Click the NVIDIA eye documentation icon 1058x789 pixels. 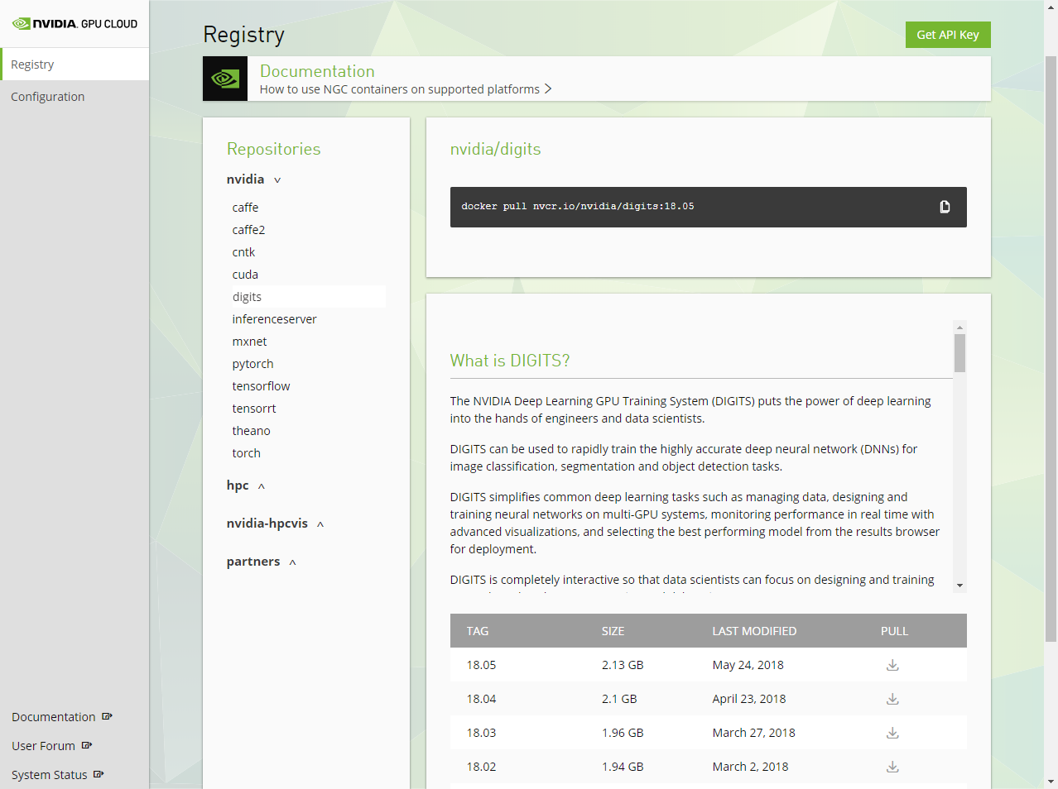pos(225,79)
